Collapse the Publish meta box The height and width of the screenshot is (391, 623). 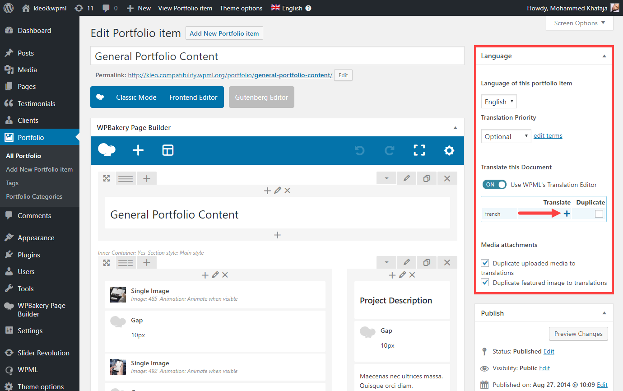604,313
